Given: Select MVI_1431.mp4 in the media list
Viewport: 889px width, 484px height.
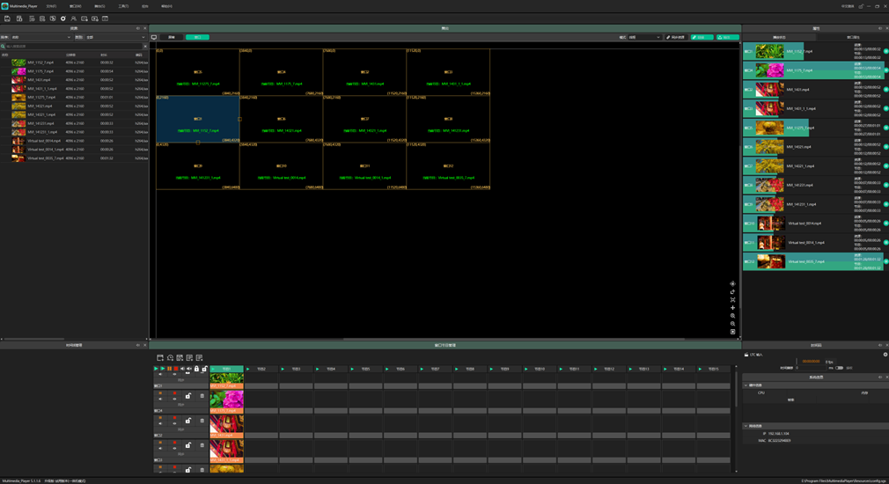Looking at the screenshot, I should [x=40, y=80].
